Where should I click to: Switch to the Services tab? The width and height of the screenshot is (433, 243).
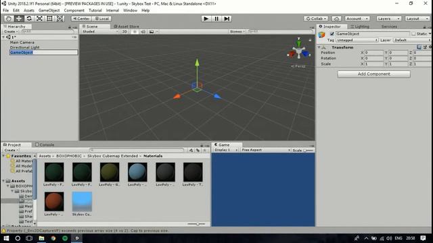tap(389, 26)
